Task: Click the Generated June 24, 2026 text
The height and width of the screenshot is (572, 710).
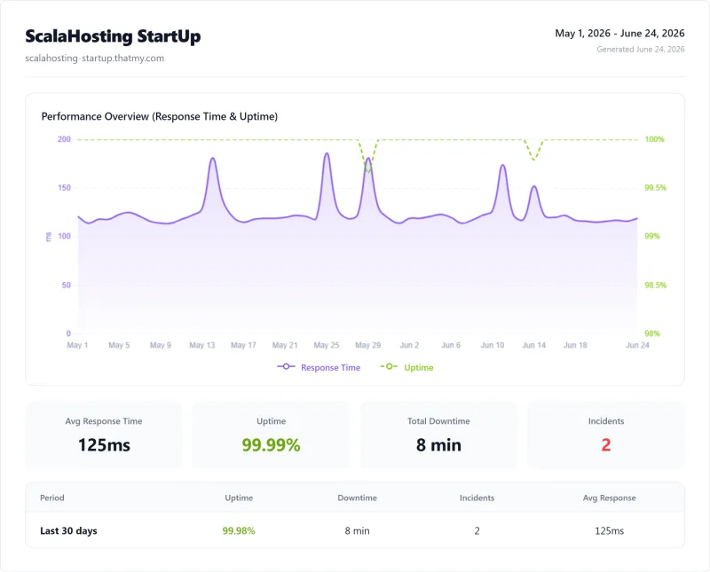Action: pyautogui.click(x=640, y=50)
